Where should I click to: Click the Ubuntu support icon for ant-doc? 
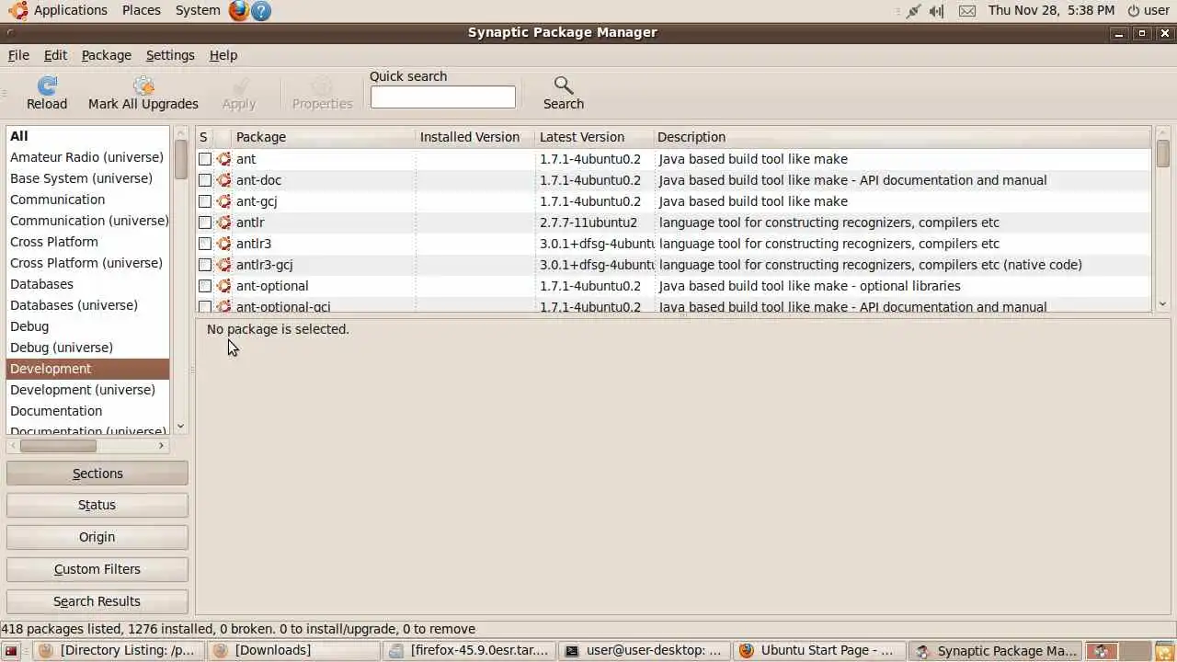coord(223,180)
